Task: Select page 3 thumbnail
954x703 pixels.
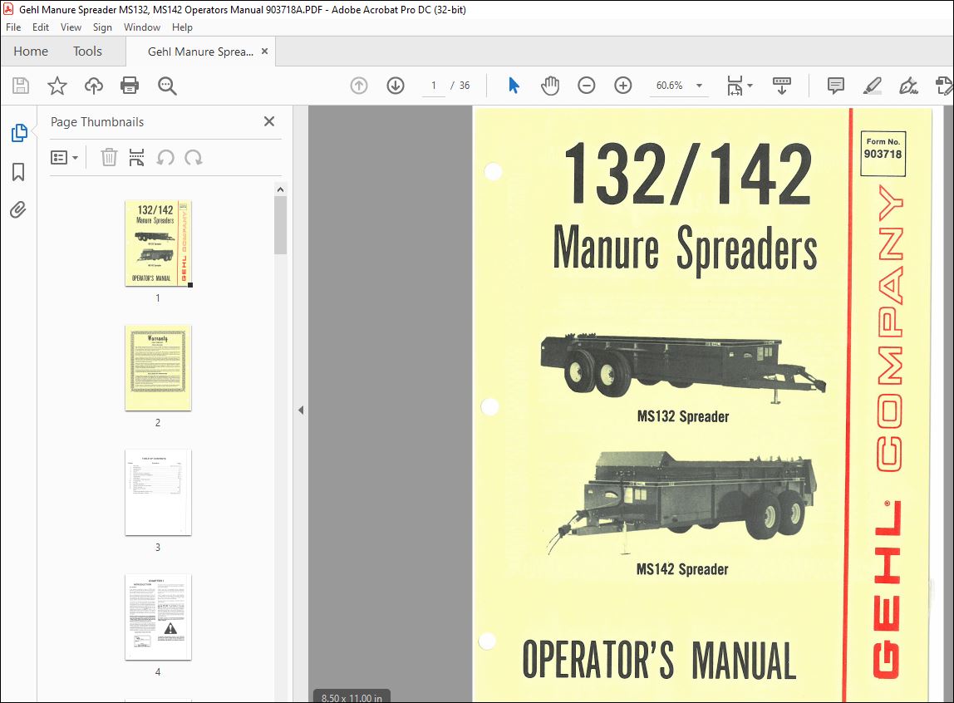Action: coord(158,493)
